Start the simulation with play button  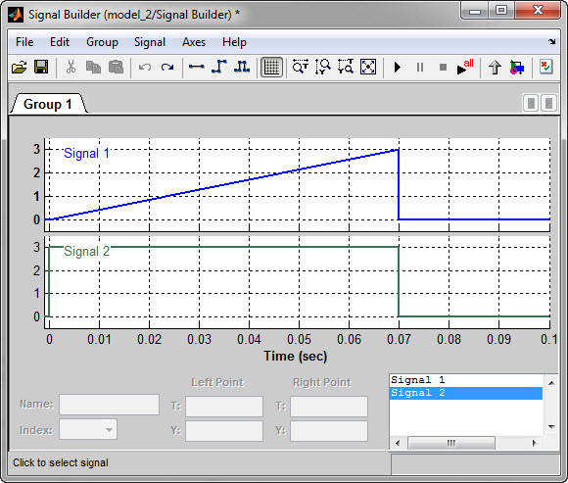pyautogui.click(x=398, y=68)
